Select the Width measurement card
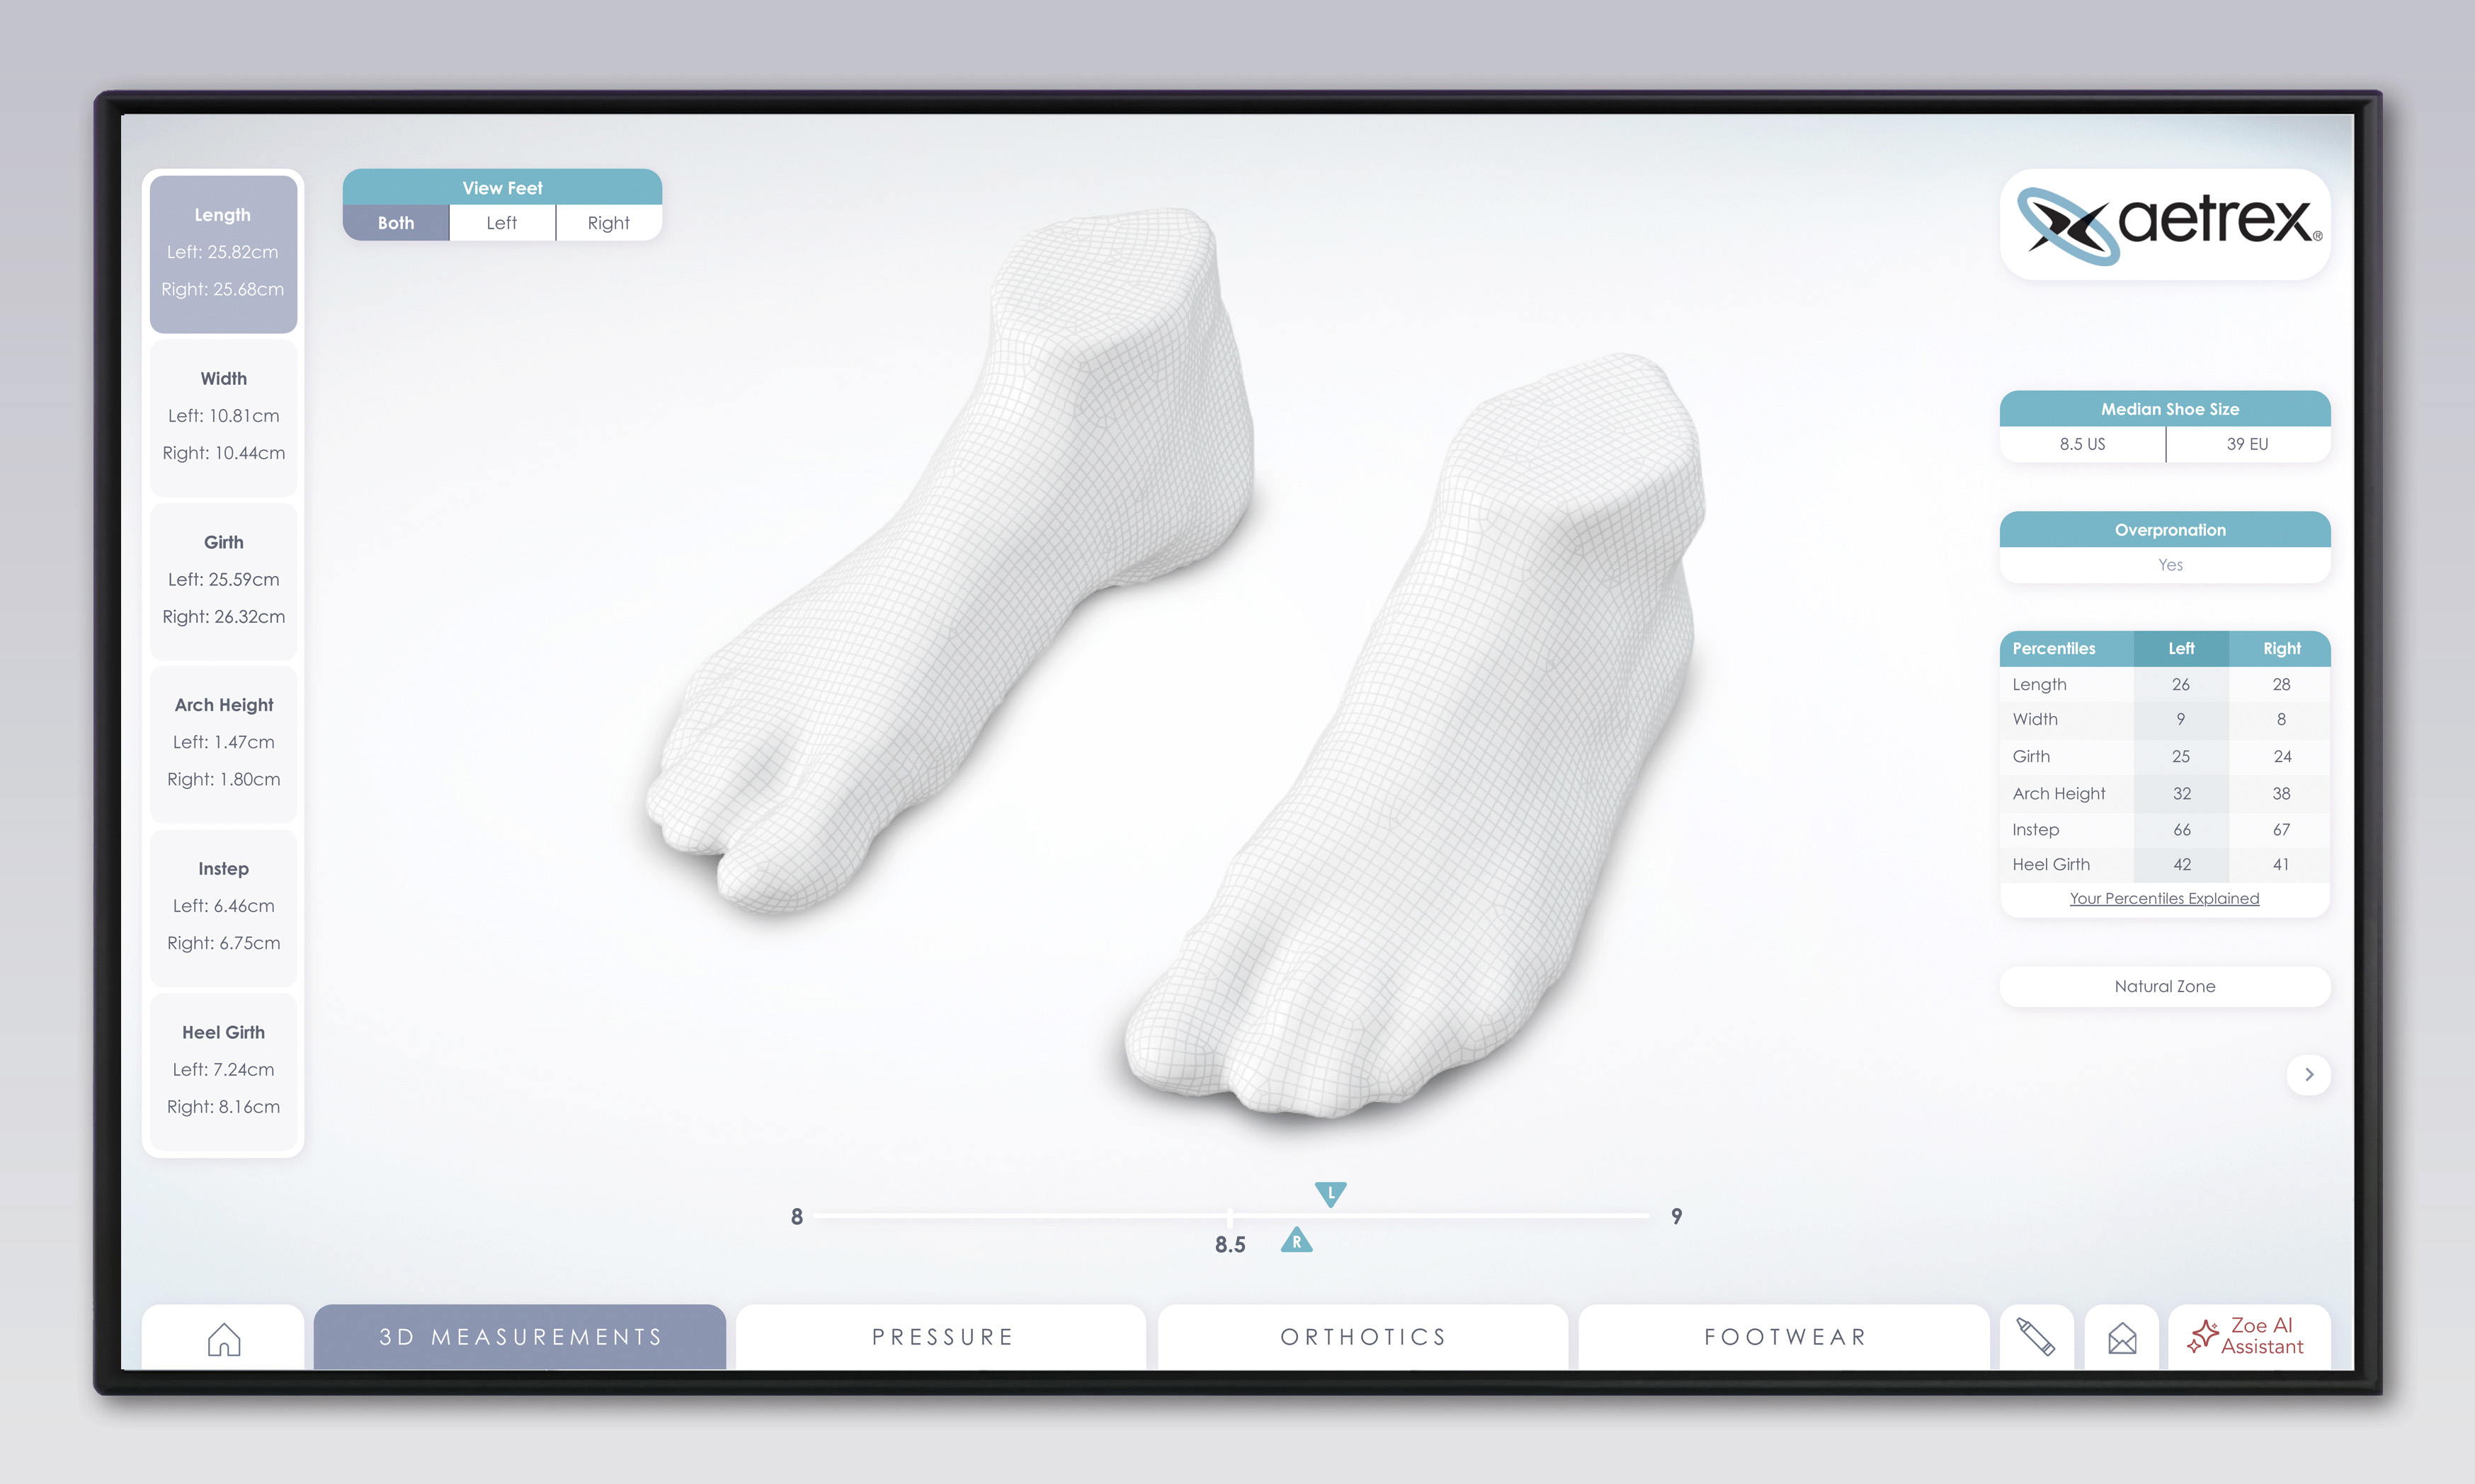This screenshot has height=1484, width=2475. (223, 416)
